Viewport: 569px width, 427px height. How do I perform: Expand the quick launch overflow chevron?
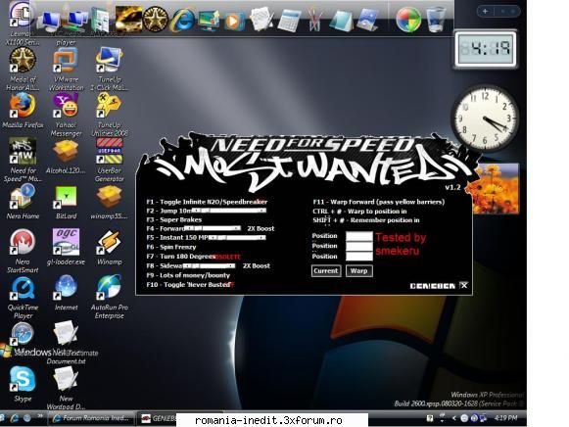tap(39, 416)
